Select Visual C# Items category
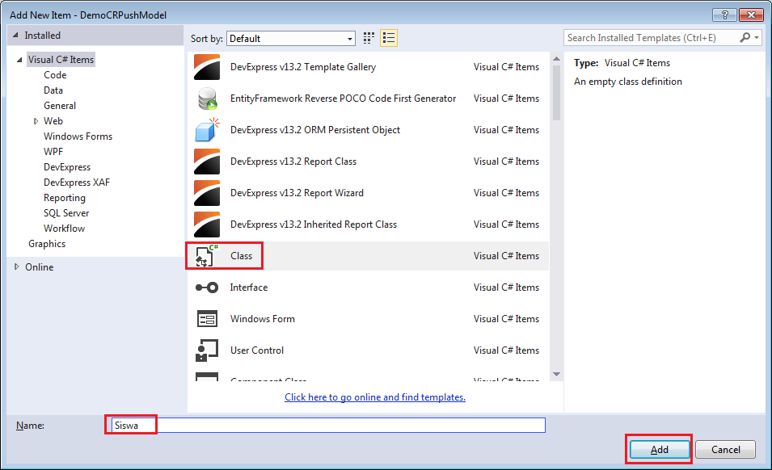The height and width of the screenshot is (470, 772). (x=61, y=60)
